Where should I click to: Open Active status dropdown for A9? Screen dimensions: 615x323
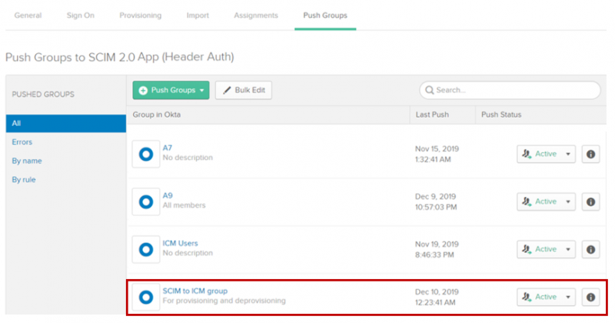coord(546,201)
